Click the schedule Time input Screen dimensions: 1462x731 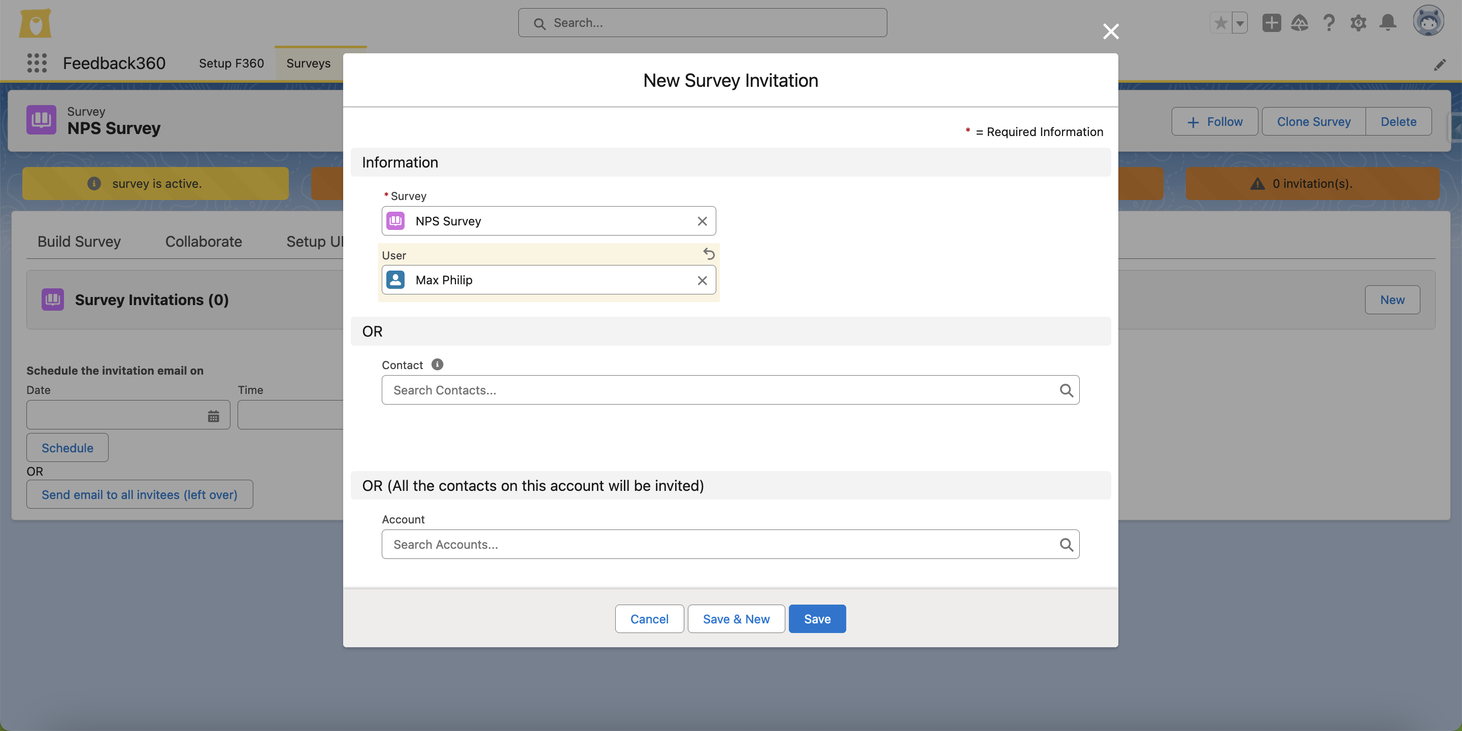(x=290, y=415)
